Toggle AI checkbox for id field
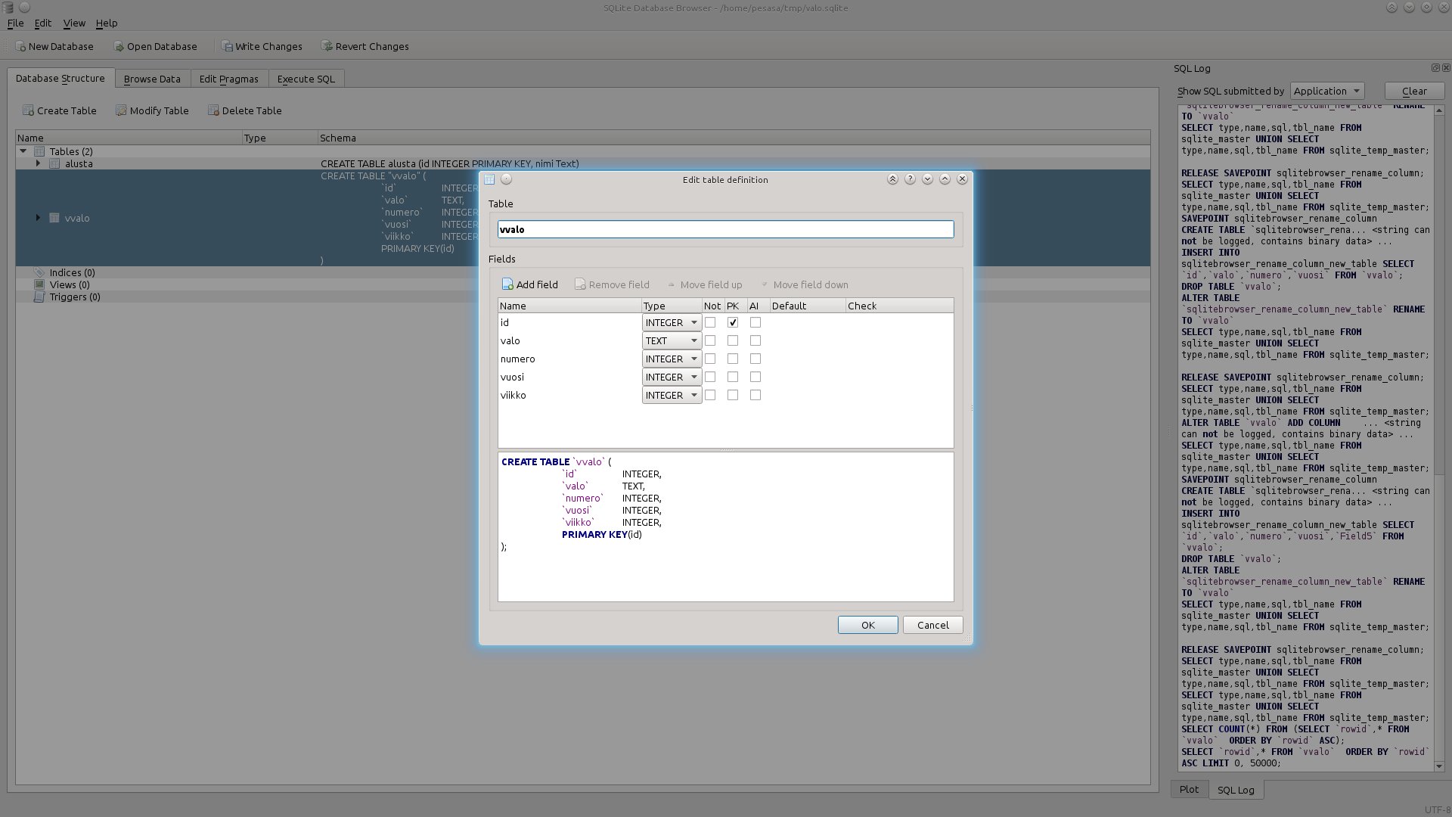The image size is (1452, 817). [x=755, y=322]
